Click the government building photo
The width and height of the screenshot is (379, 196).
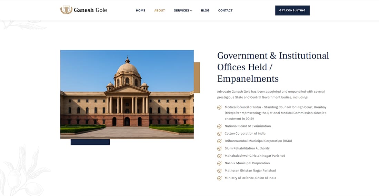[127, 94]
